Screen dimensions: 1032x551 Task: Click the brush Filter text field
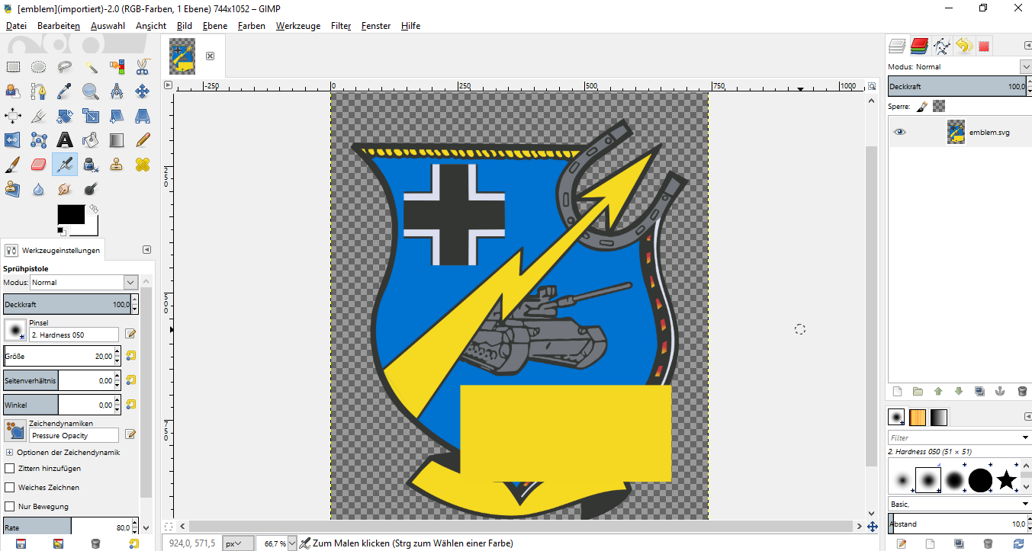click(953, 437)
